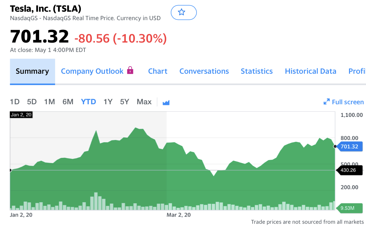Image resolution: width=366 pixels, height=227 pixels.
Task: Switch to the Chart tab
Action: click(x=158, y=71)
